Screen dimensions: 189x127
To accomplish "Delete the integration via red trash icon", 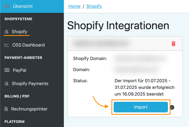I will (173, 44).
